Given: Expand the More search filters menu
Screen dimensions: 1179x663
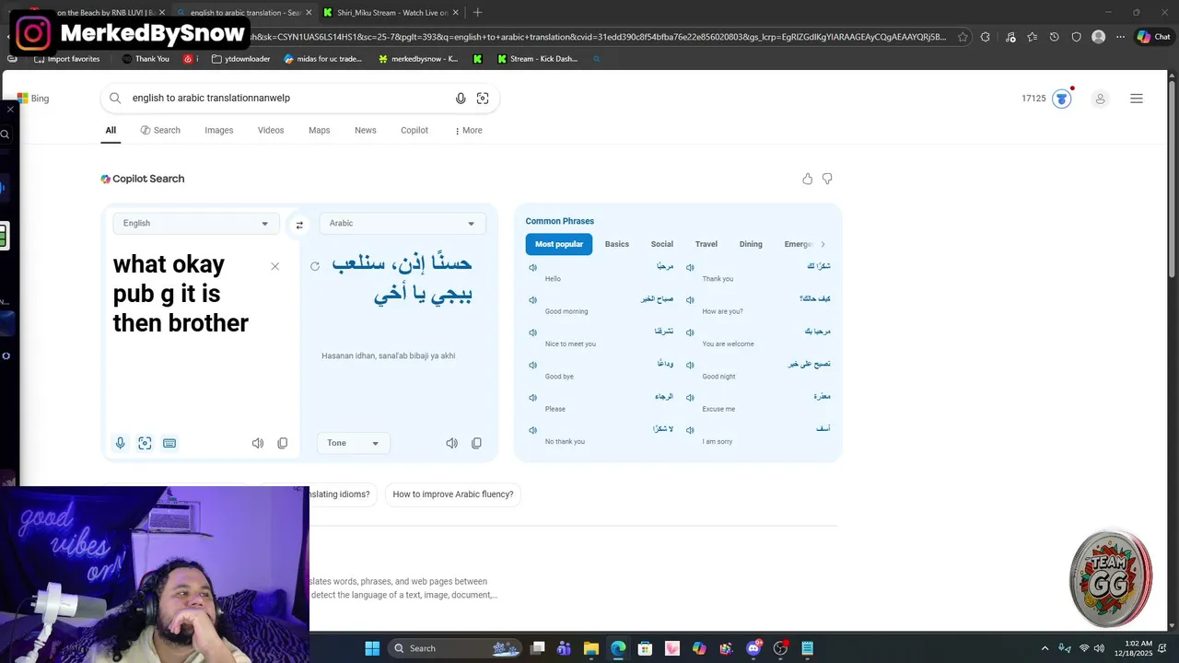Looking at the screenshot, I should pyautogui.click(x=469, y=130).
